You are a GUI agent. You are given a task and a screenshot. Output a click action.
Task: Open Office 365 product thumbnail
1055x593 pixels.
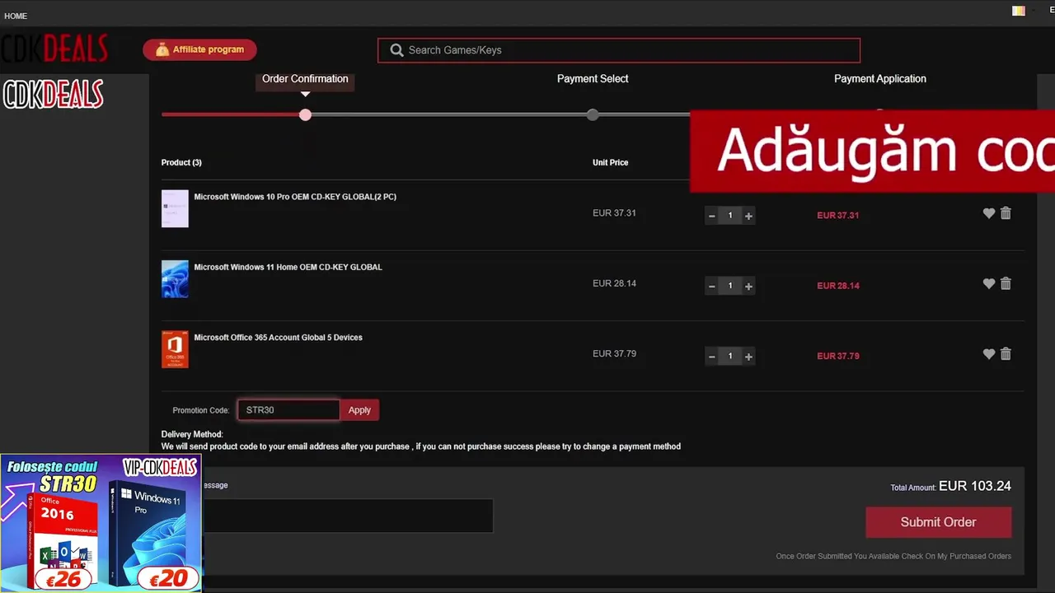(x=175, y=349)
